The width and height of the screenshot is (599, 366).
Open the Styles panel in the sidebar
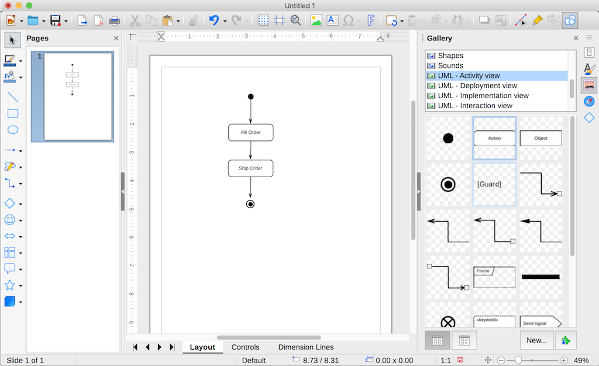588,68
